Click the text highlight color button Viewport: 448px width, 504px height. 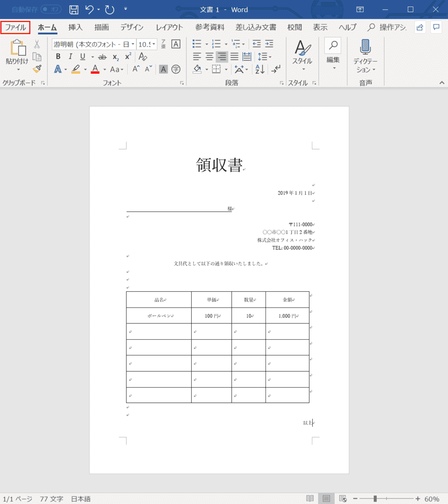(76, 69)
